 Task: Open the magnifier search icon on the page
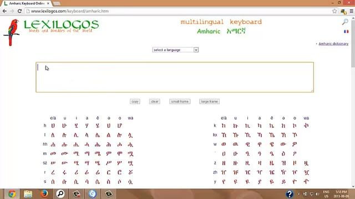(x=345, y=22)
